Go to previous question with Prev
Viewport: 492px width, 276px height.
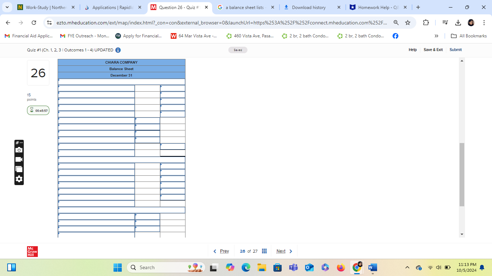(x=221, y=251)
